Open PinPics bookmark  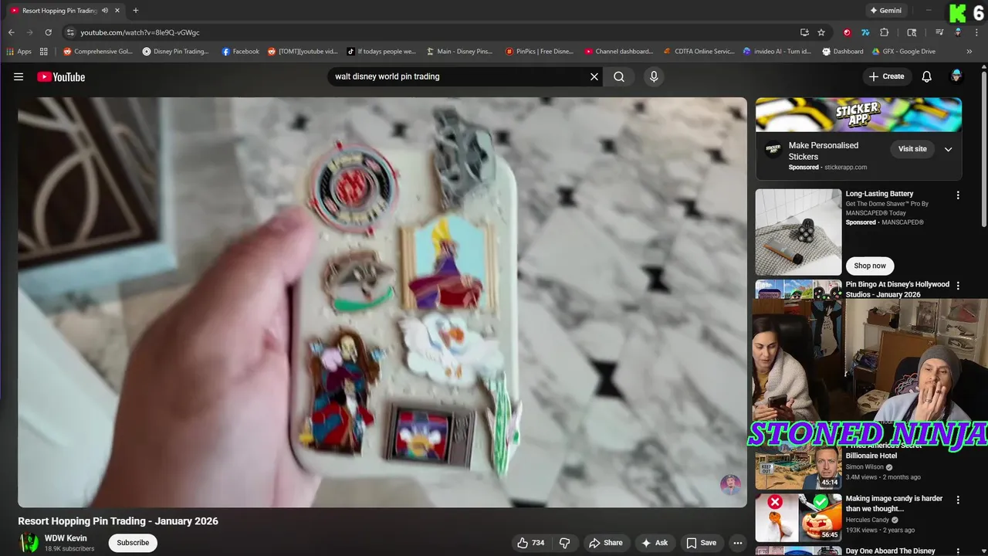[x=540, y=52]
